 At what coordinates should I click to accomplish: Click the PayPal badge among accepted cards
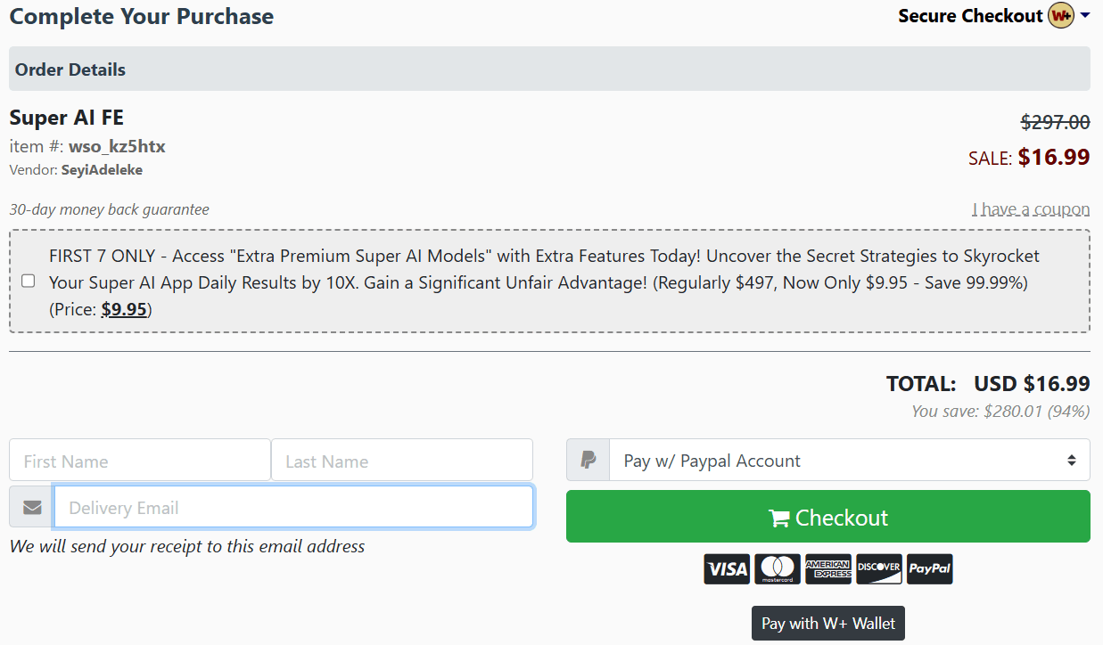coord(929,568)
